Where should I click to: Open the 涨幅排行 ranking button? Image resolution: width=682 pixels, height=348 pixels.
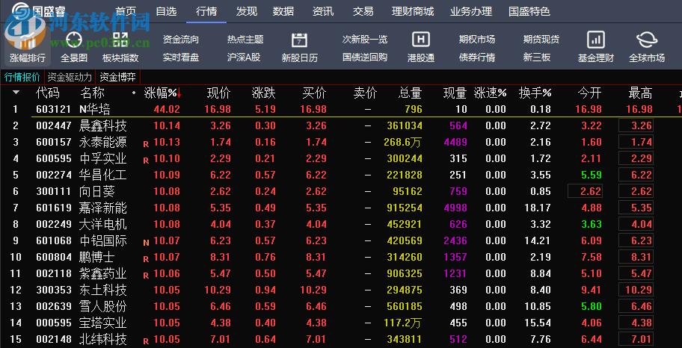pos(28,48)
